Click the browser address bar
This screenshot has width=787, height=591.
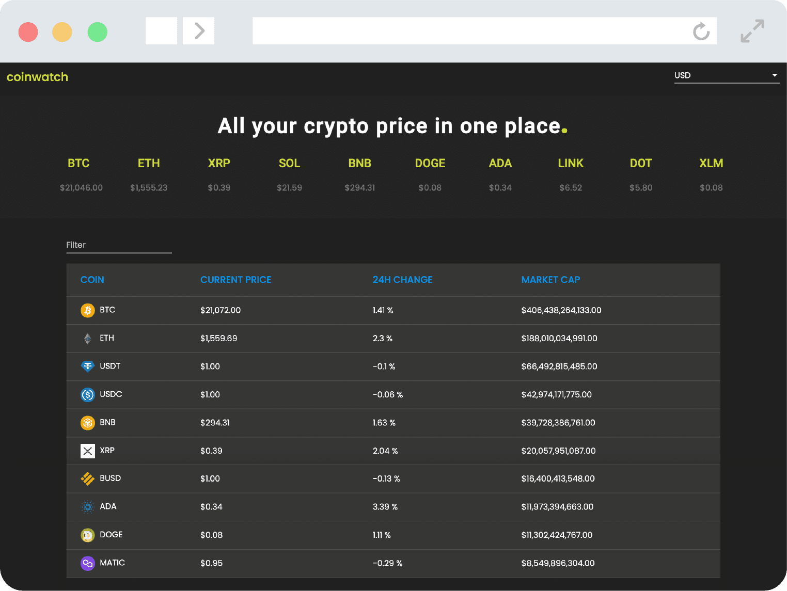[x=484, y=31]
